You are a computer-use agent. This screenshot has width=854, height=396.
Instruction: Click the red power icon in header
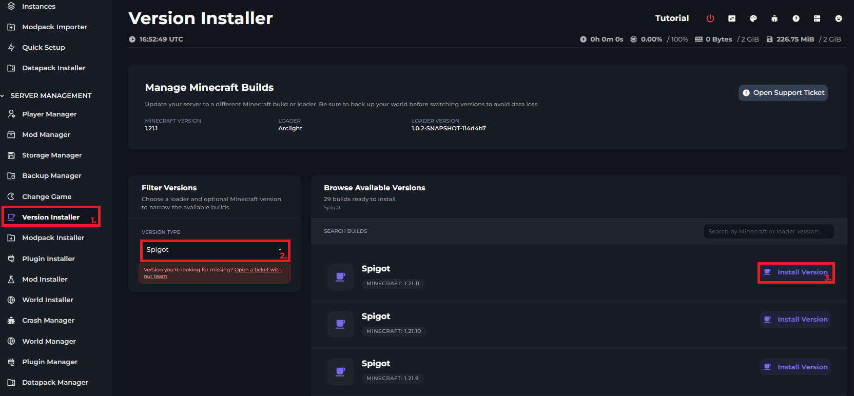click(x=710, y=18)
